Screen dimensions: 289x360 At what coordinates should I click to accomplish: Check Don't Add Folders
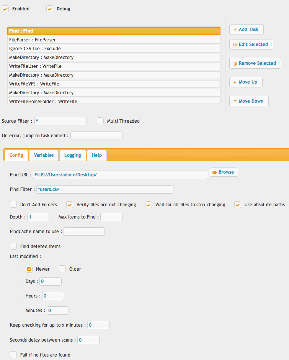13,204
